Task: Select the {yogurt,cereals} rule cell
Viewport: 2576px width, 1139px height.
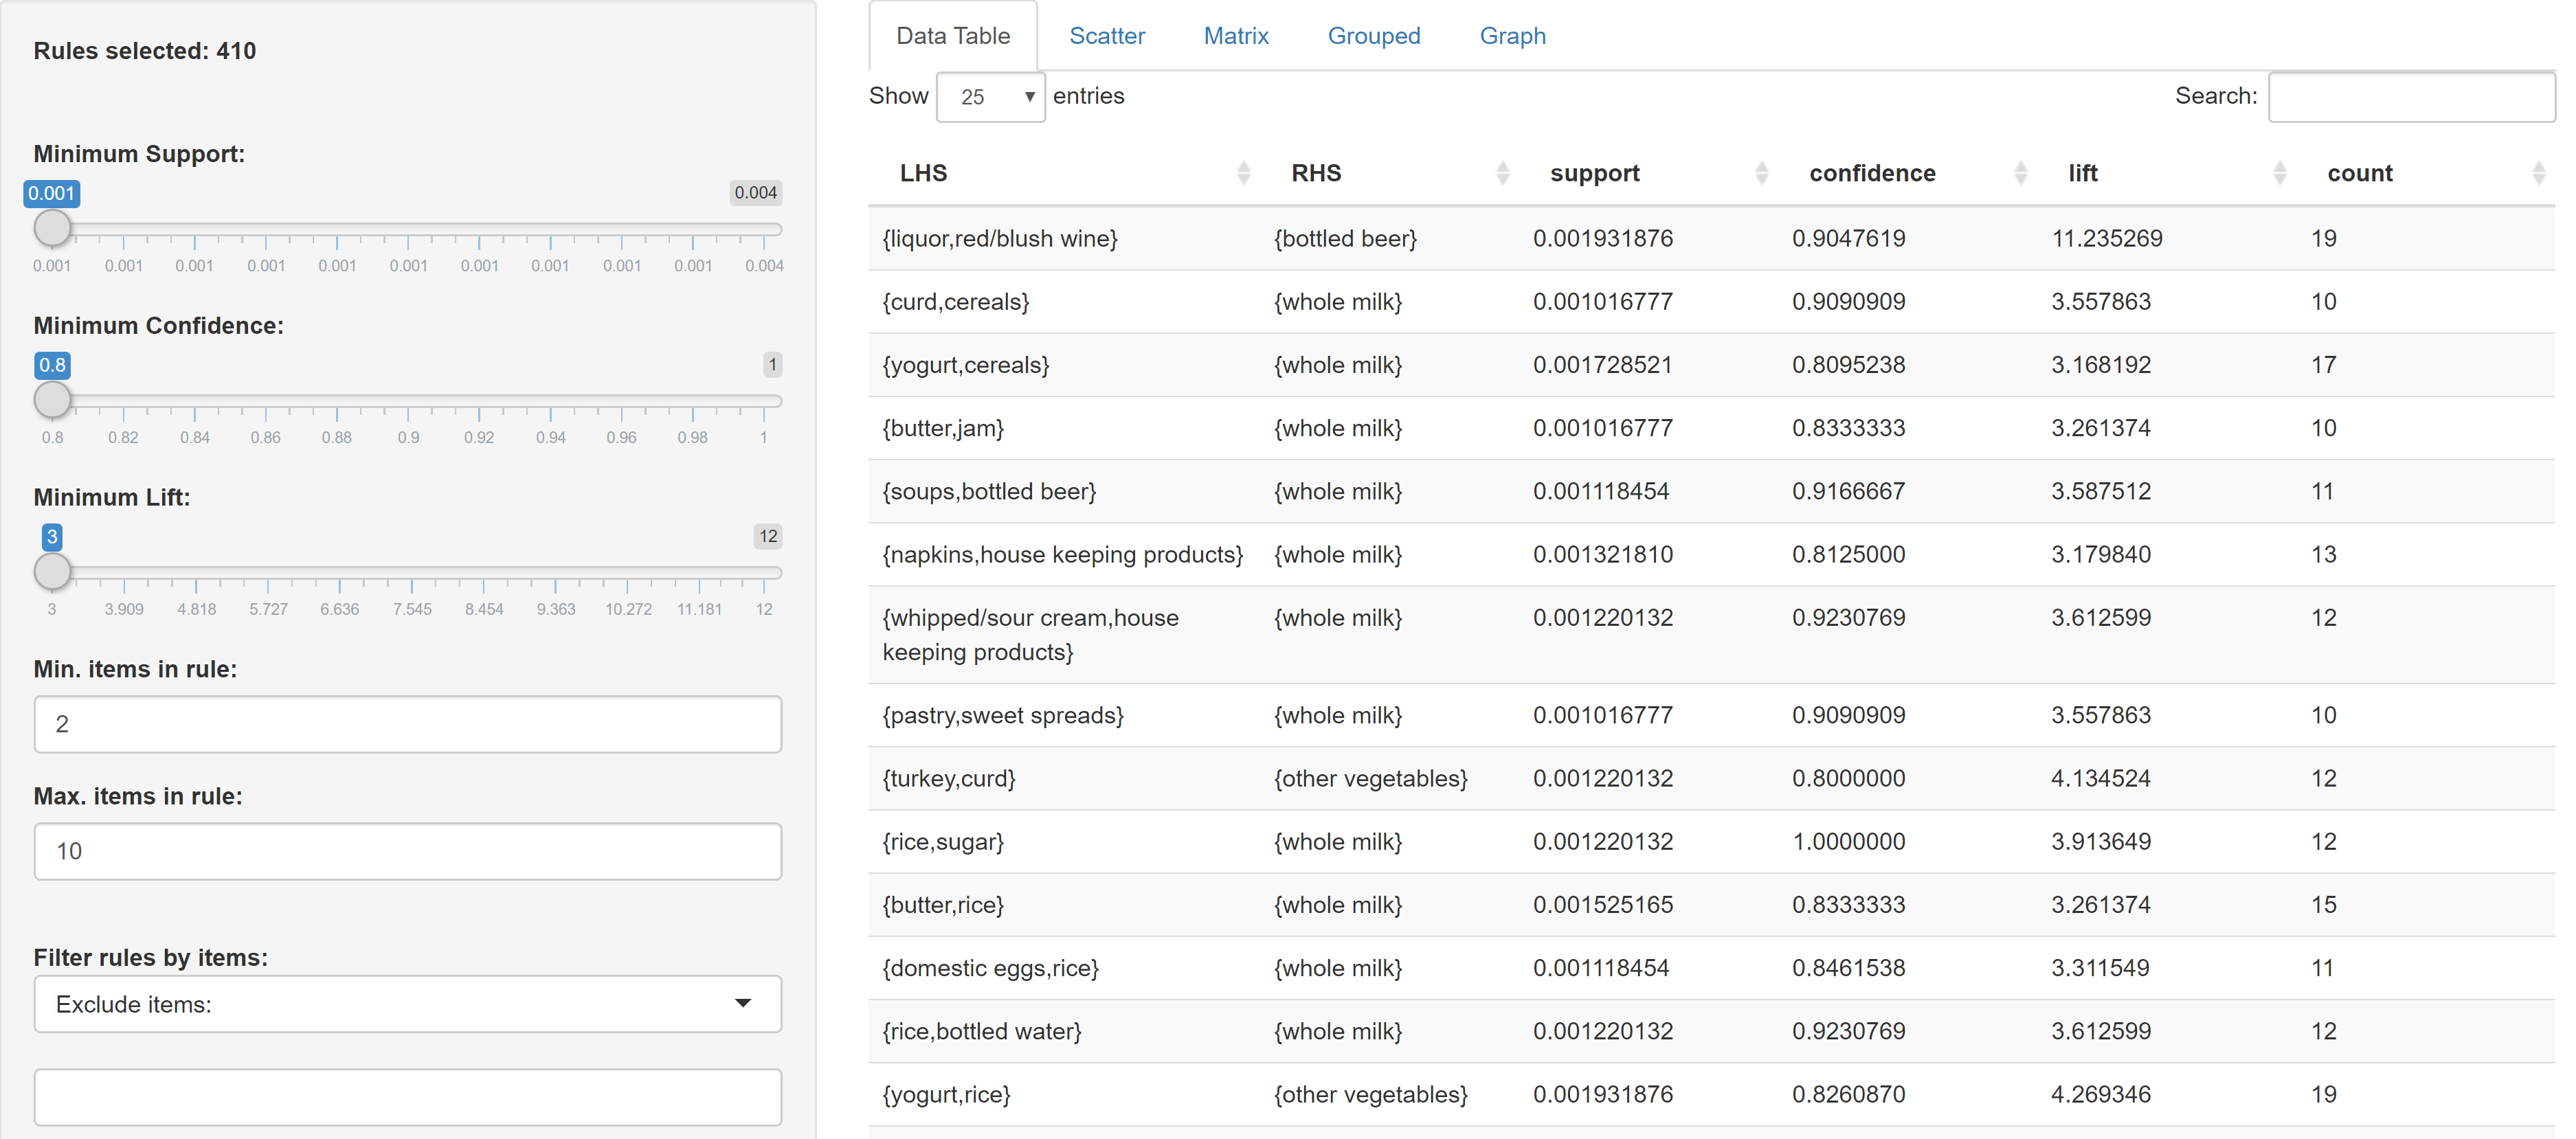Action: (965, 365)
